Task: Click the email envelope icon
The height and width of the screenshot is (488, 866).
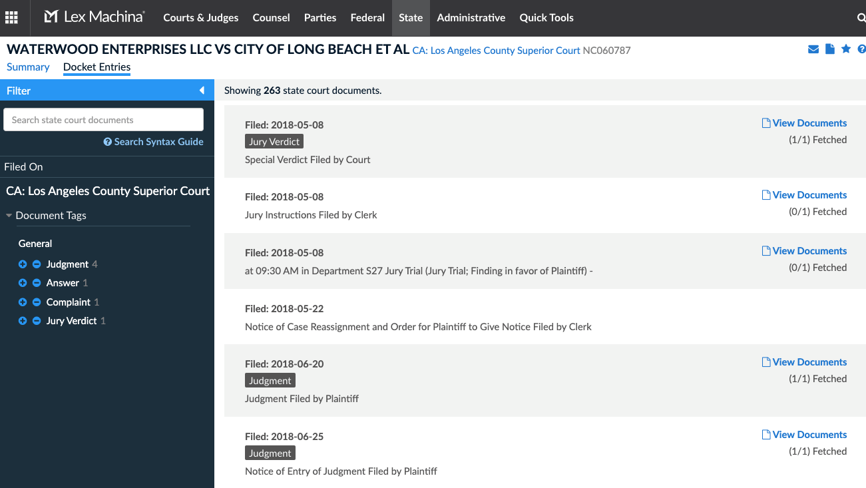Action: click(813, 49)
